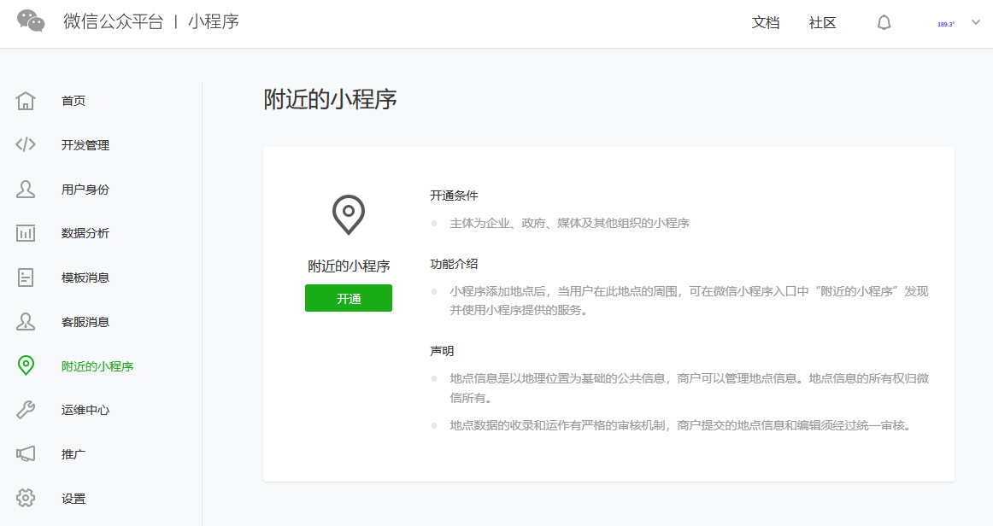Open the 文档 link
This screenshot has height=526, width=993.
pos(765,23)
